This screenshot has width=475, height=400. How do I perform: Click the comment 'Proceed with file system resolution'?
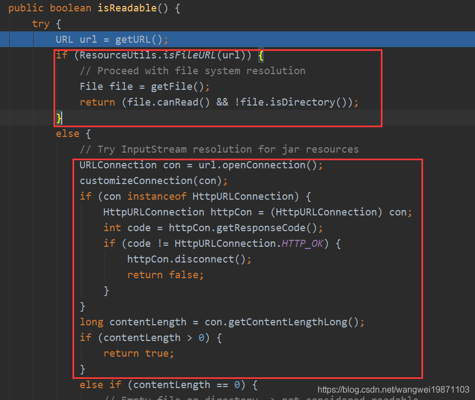[193, 71]
